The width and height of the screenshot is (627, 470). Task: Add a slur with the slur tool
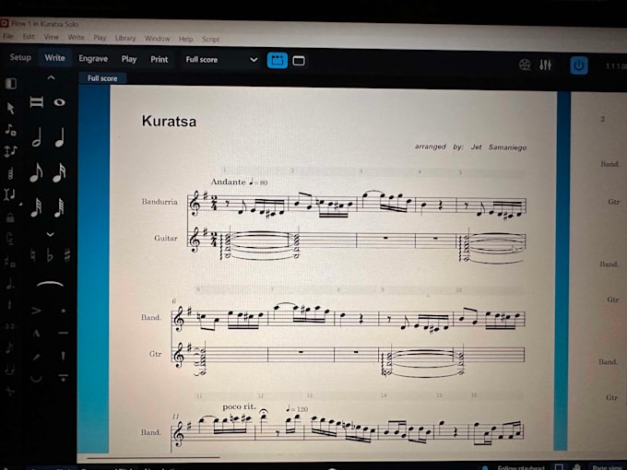(x=50, y=284)
